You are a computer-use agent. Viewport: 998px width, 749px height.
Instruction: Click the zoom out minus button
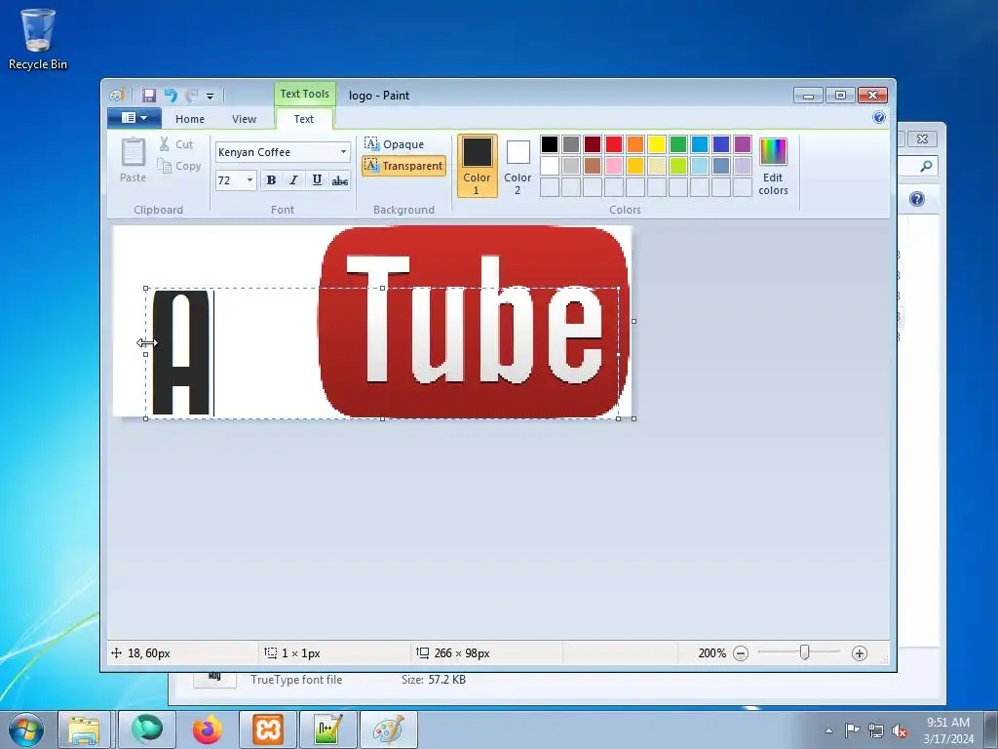[x=741, y=652]
